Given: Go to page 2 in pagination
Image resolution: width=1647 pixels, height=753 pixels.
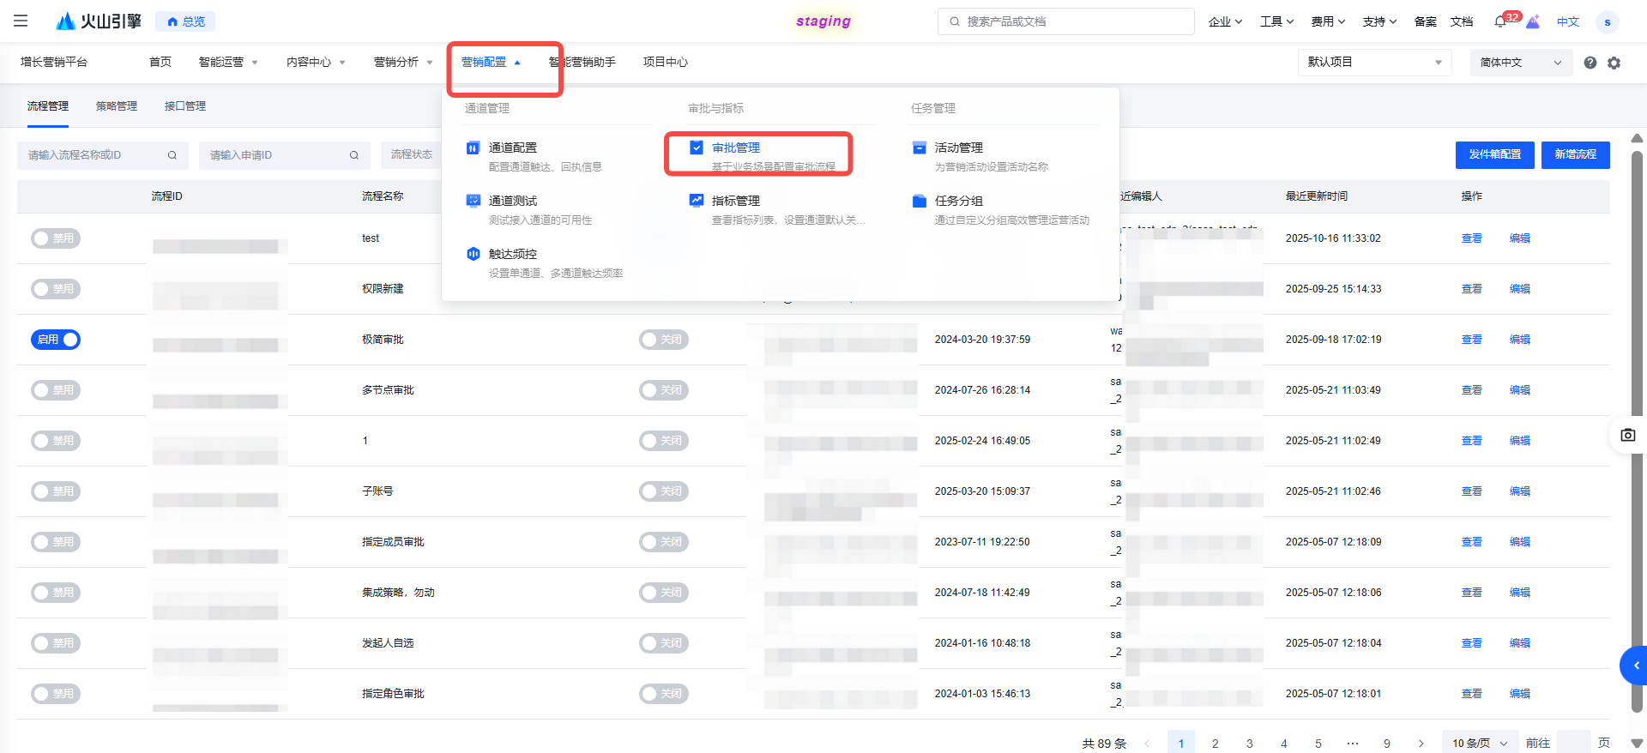Looking at the screenshot, I should coord(1216,743).
